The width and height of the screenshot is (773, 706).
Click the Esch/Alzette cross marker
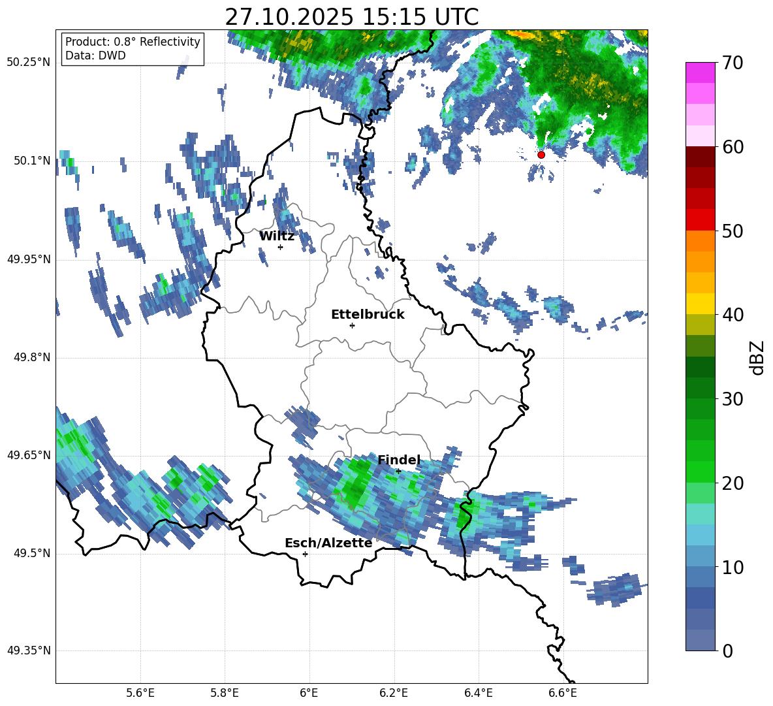pos(305,554)
